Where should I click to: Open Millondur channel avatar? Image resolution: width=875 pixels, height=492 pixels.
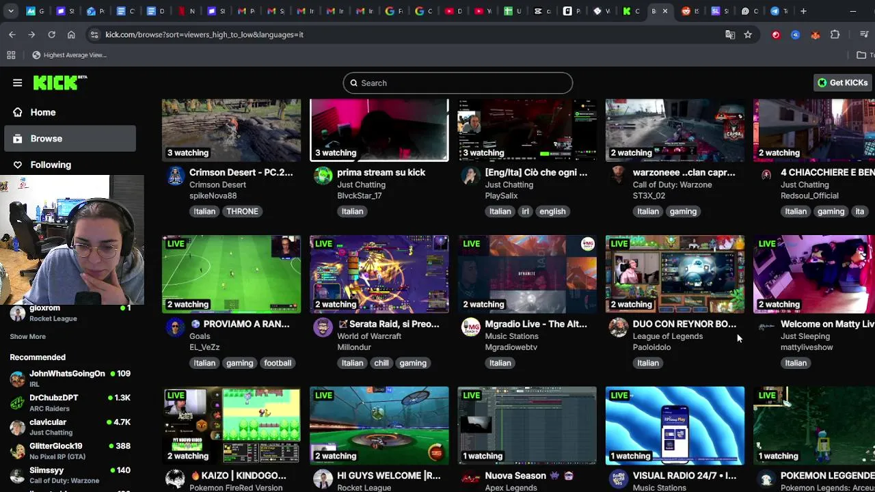(323, 328)
